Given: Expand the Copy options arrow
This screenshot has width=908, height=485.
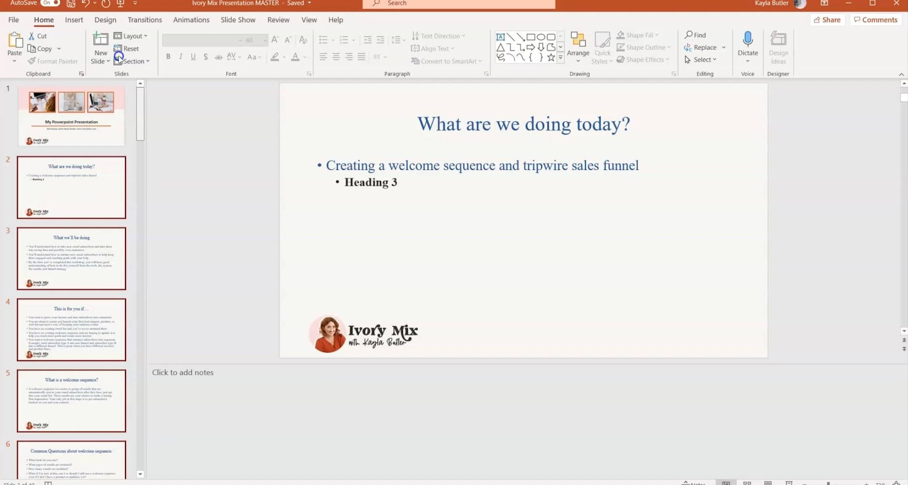Looking at the screenshot, I should click(x=59, y=49).
